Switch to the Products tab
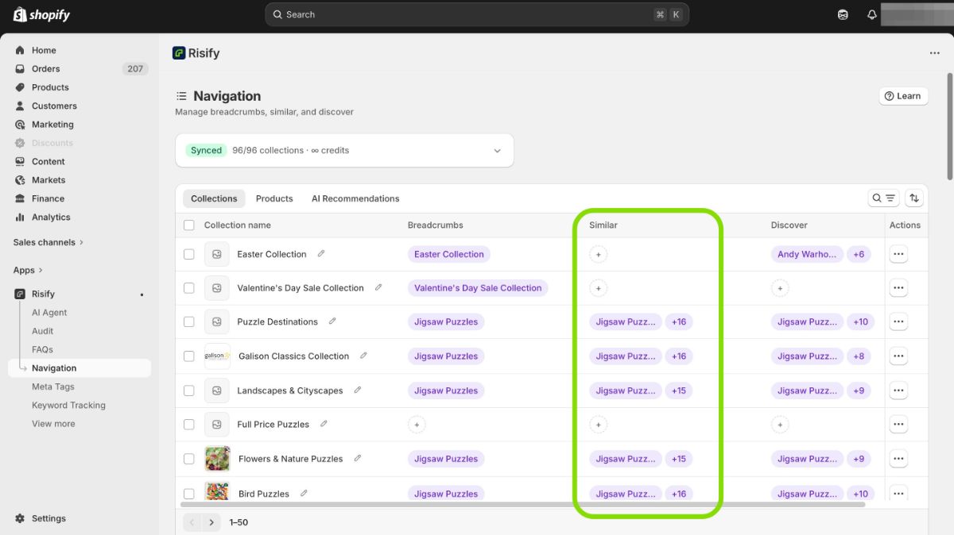 (274, 198)
